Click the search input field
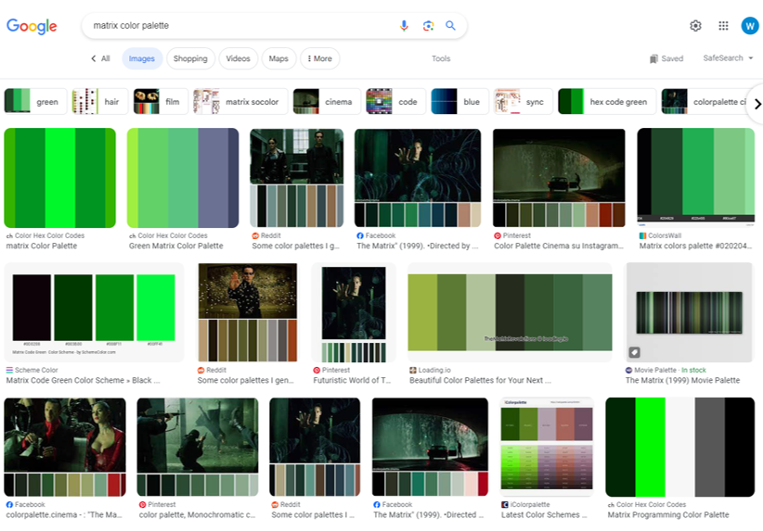The width and height of the screenshot is (763, 531). click(x=241, y=26)
